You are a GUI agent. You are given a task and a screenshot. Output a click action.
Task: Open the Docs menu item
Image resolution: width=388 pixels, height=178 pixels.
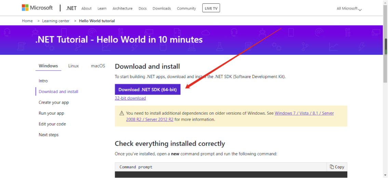tap(143, 9)
